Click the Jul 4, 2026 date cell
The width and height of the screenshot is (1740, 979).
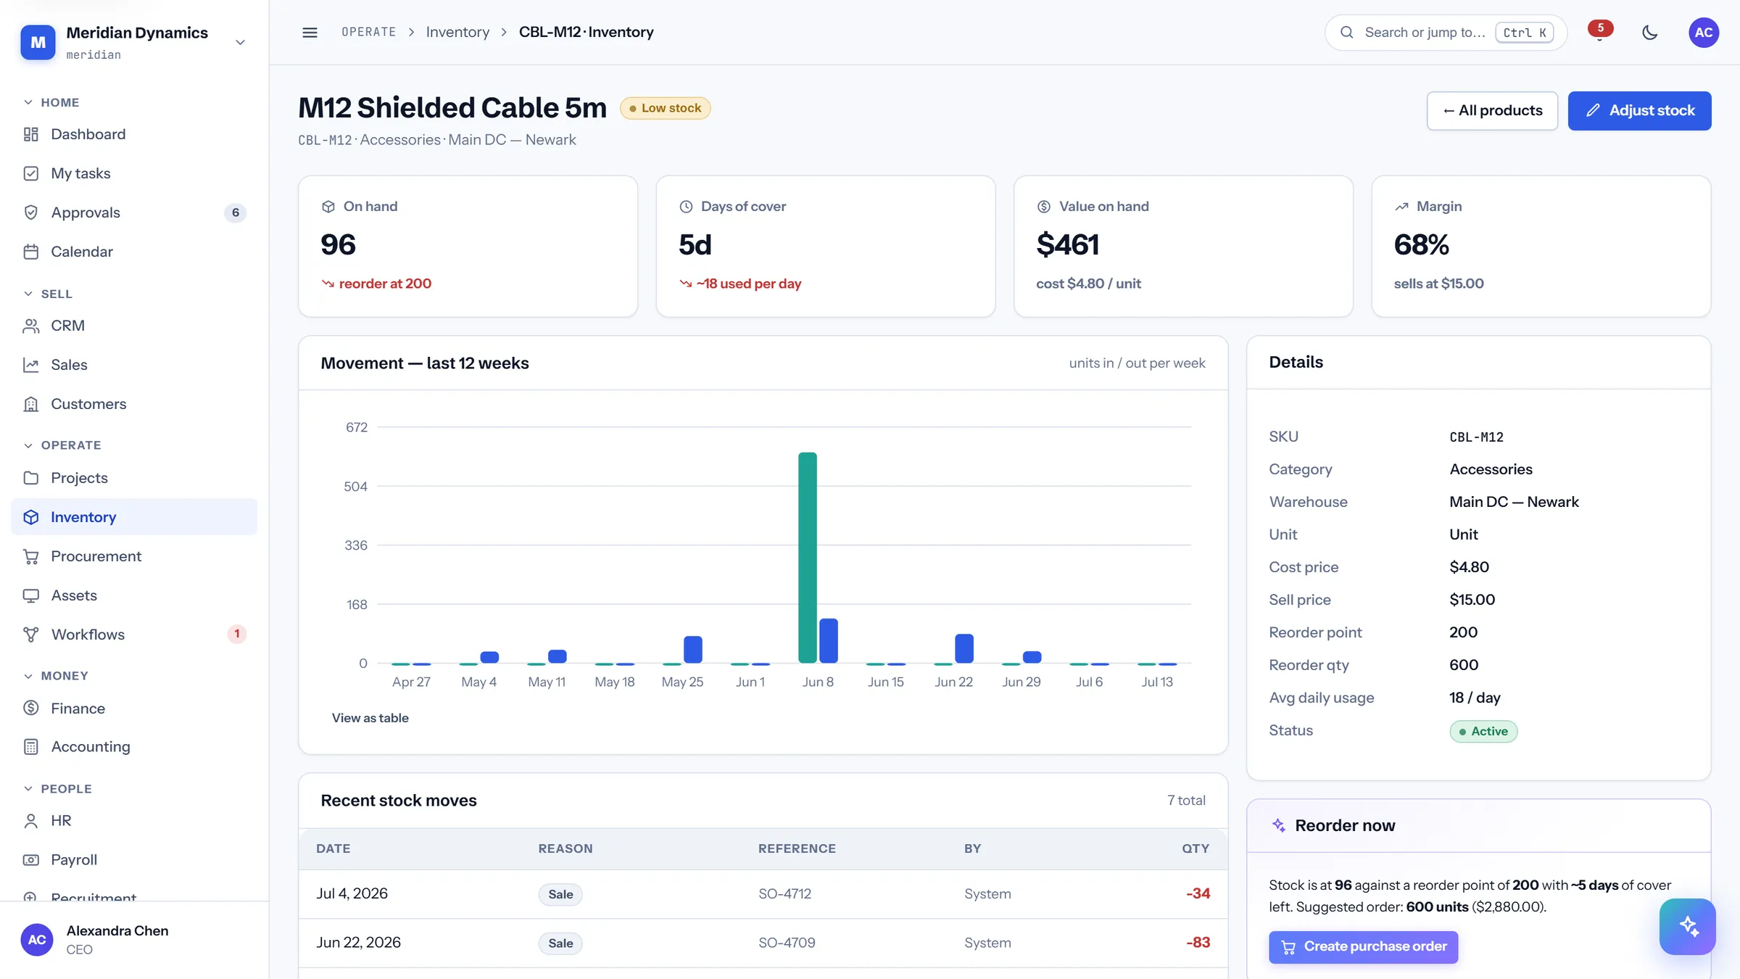(x=352, y=893)
